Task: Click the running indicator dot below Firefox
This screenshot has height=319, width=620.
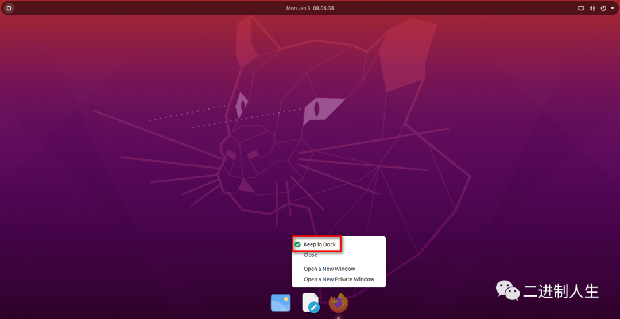Action: [339, 317]
